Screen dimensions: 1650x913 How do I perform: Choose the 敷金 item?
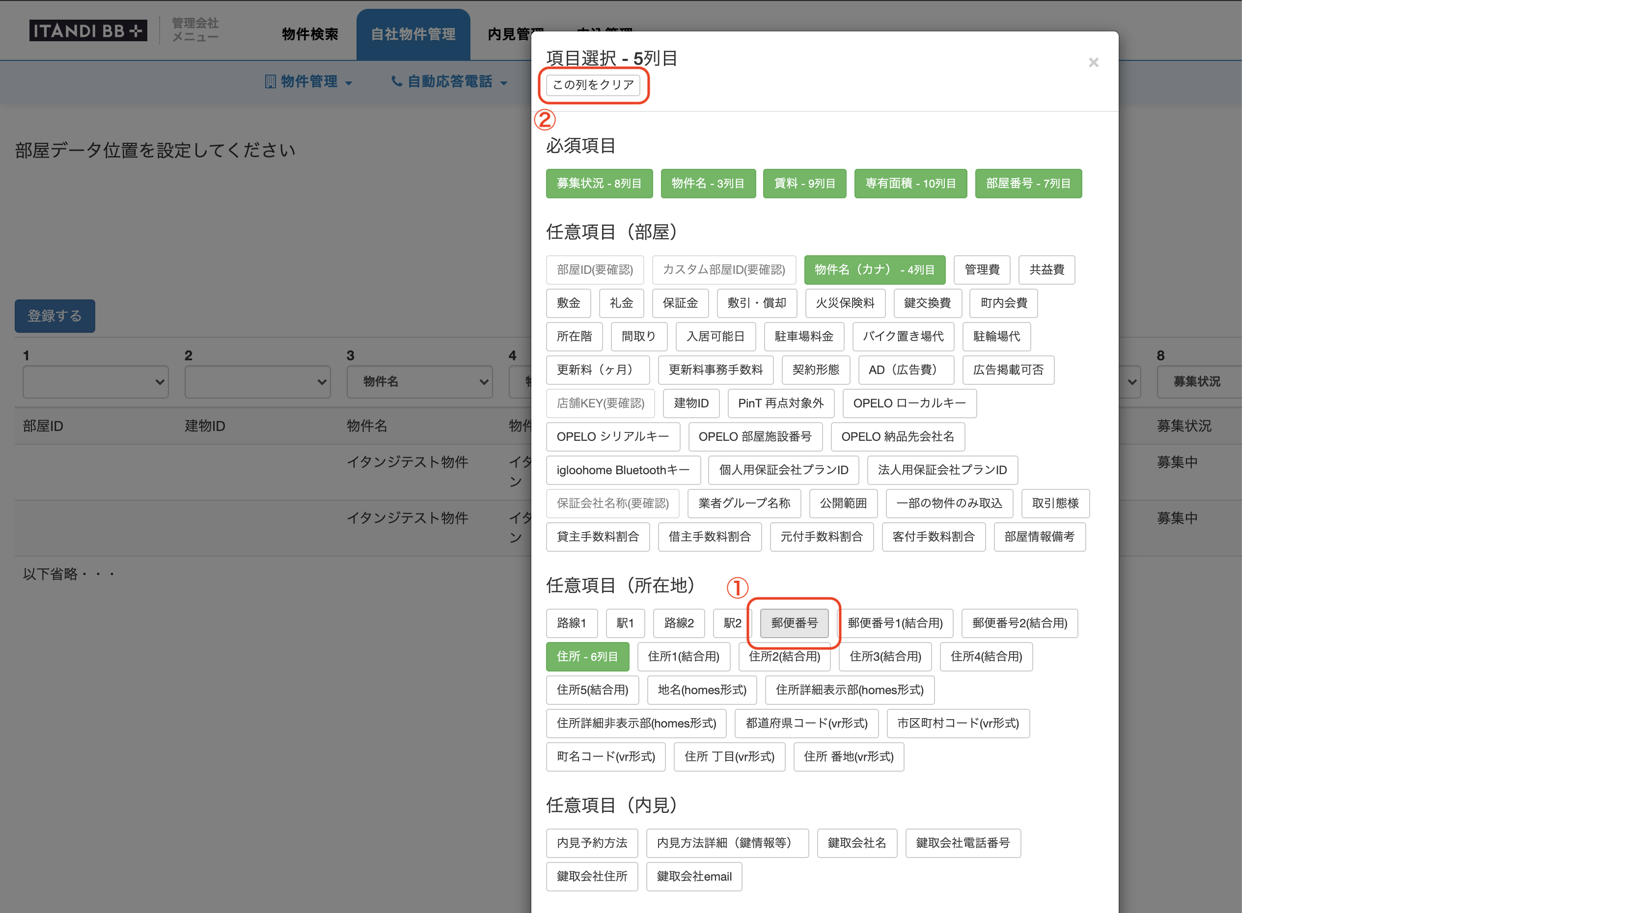tap(568, 303)
